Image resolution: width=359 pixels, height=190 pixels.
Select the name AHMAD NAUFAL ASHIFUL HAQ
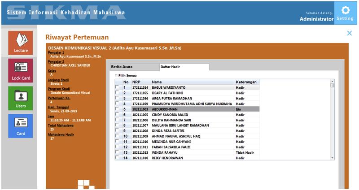176,136
